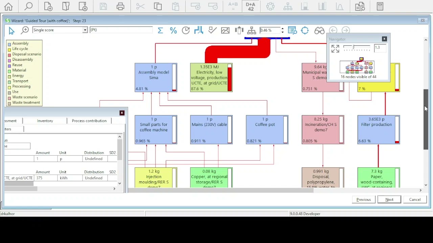The width and height of the screenshot is (433, 243).
Task: Click the Paste clipboard icon
Action: [x=175, y=6]
